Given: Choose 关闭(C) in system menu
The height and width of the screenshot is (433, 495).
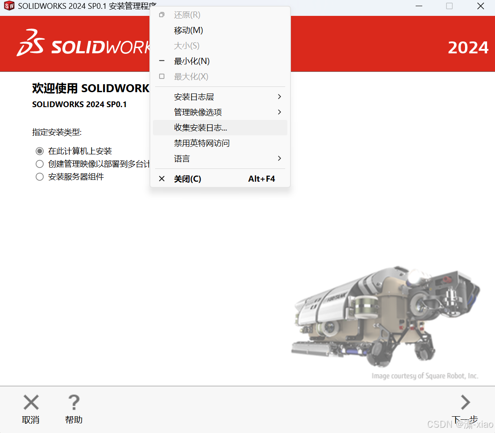Looking at the screenshot, I should coord(220,179).
